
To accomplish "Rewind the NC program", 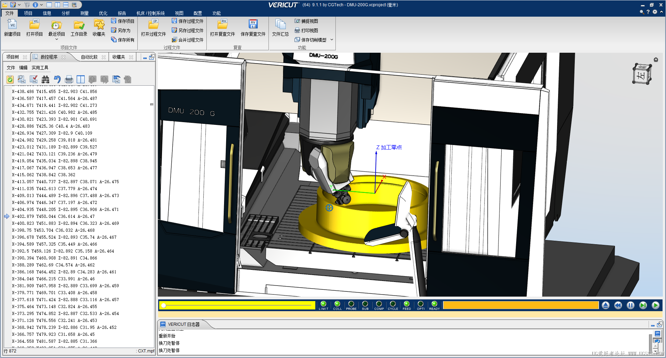I will (618, 305).
